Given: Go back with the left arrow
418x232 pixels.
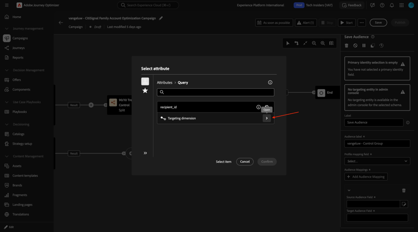Looking at the screenshot, I should tap(61, 23).
